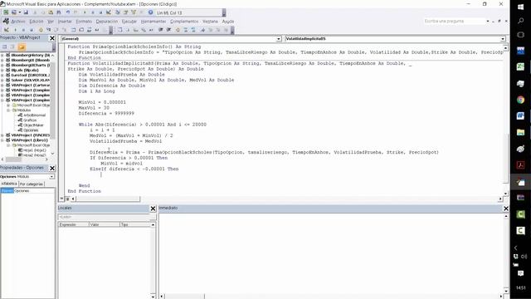The image size is (531, 299).
Task: Open Project Explorer via its toolbar icon
Action: (x=118, y=12)
